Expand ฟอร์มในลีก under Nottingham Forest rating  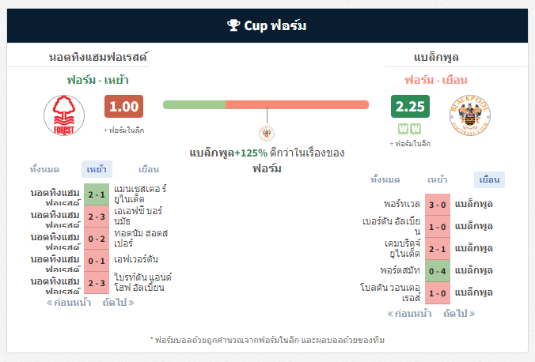click(x=123, y=130)
